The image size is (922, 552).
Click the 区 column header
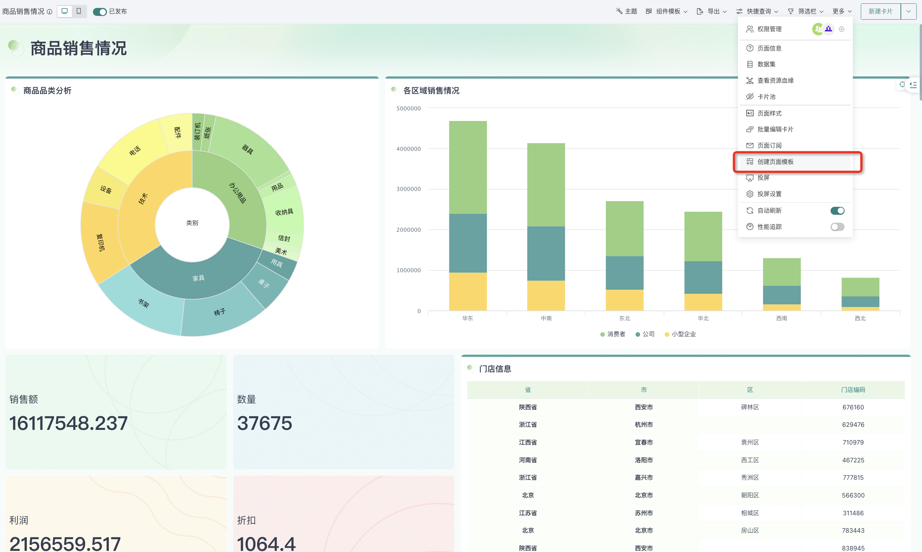(750, 390)
